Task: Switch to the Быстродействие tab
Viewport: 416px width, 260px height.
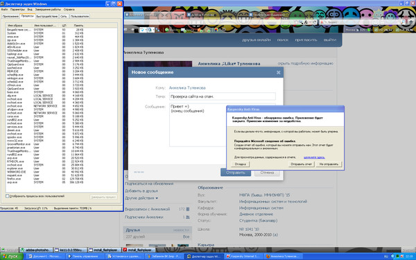Action: 47,16
